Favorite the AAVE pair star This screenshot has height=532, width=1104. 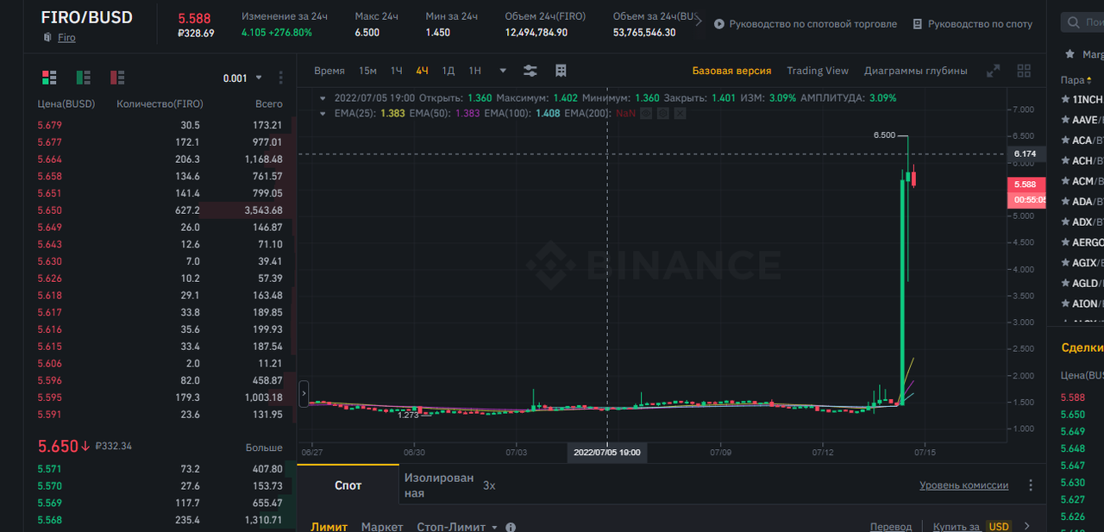(1066, 120)
